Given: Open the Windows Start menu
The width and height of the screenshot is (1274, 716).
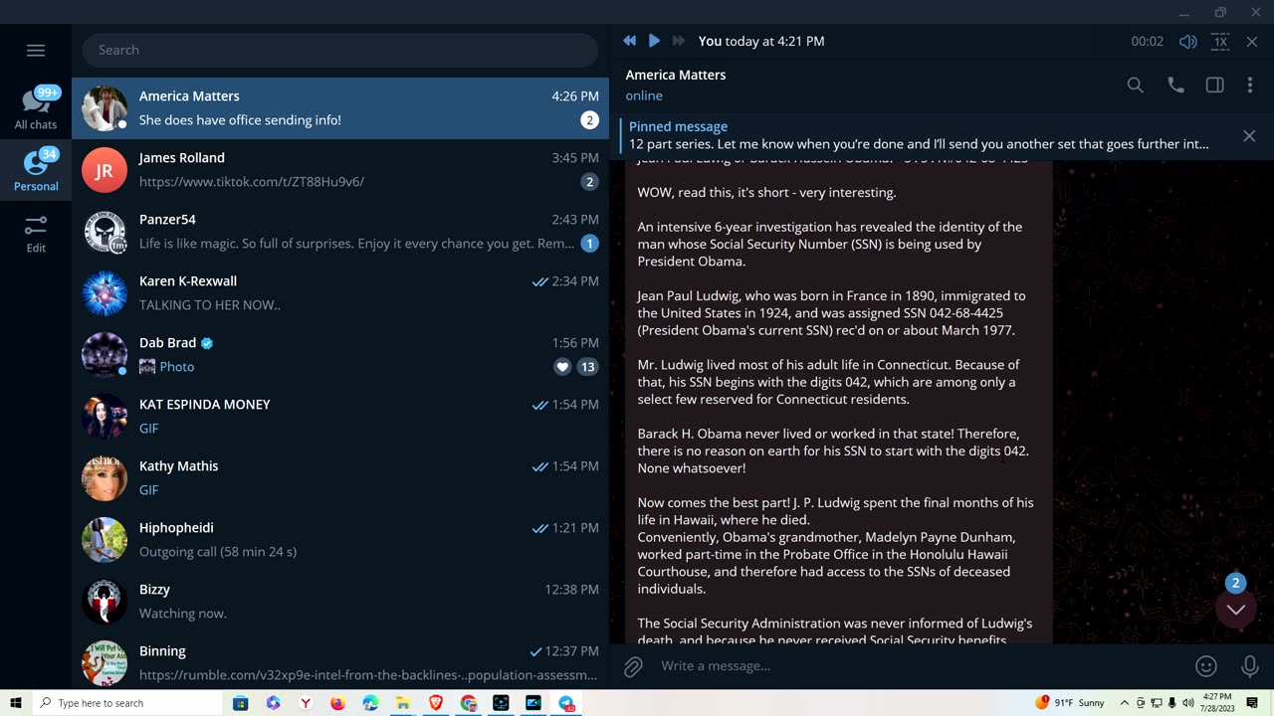Looking at the screenshot, I should point(16,703).
